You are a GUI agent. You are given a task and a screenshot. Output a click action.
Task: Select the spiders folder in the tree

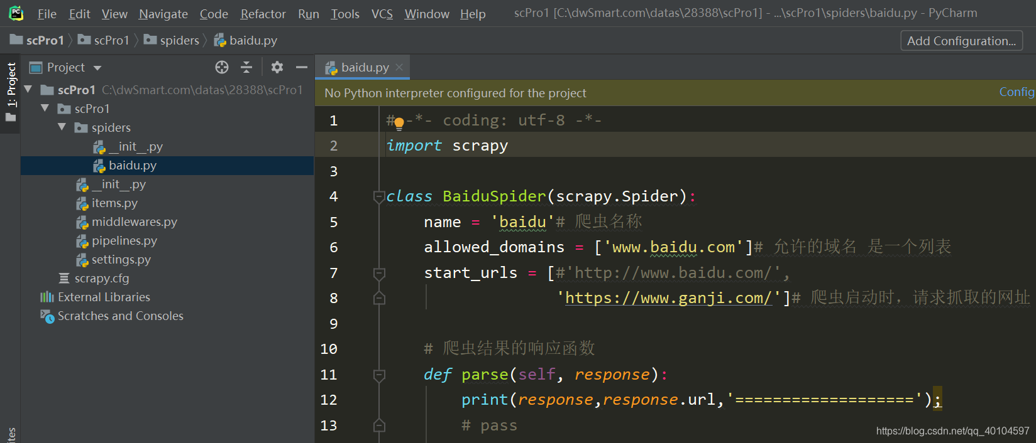pyautogui.click(x=111, y=127)
